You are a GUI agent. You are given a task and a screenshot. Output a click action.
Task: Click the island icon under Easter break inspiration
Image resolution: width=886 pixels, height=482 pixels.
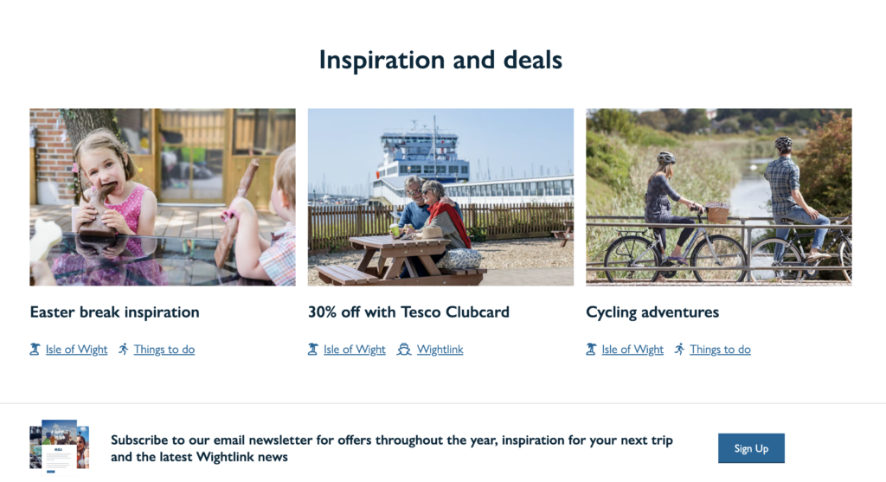[35, 350]
